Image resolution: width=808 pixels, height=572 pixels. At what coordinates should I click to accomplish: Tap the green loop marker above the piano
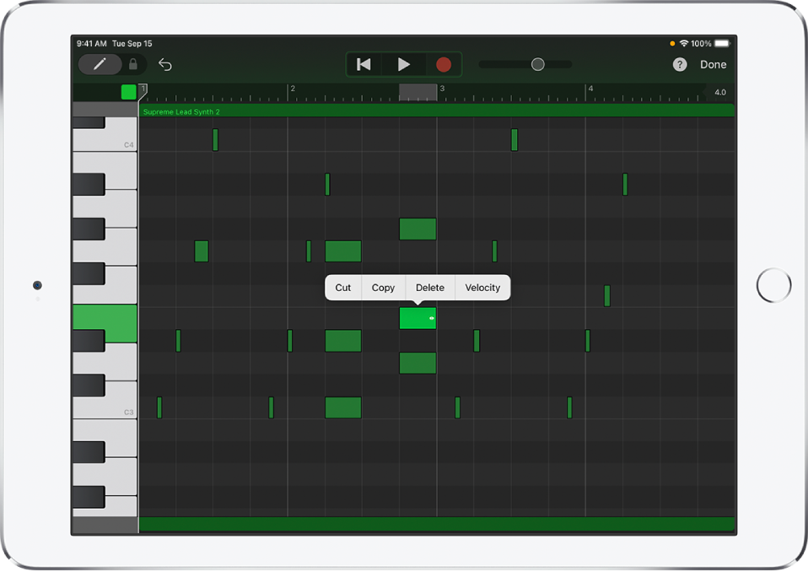coord(128,92)
